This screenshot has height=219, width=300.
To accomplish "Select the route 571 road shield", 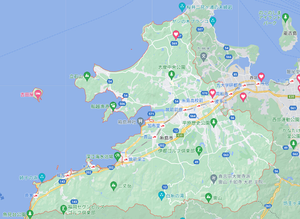I will coord(151,114).
